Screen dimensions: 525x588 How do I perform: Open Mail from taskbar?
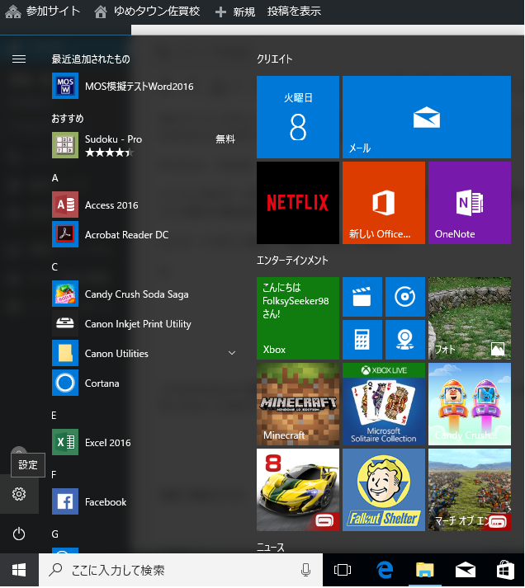(466, 571)
